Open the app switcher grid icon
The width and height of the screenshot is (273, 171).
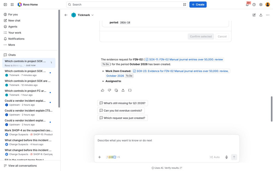point(12,4)
